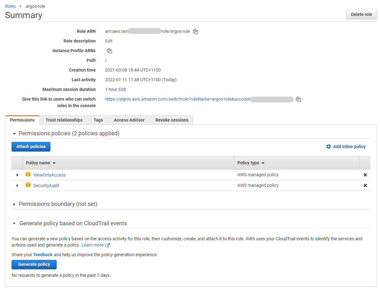
Task: Edit the Maximum session duration
Action: pos(122,89)
